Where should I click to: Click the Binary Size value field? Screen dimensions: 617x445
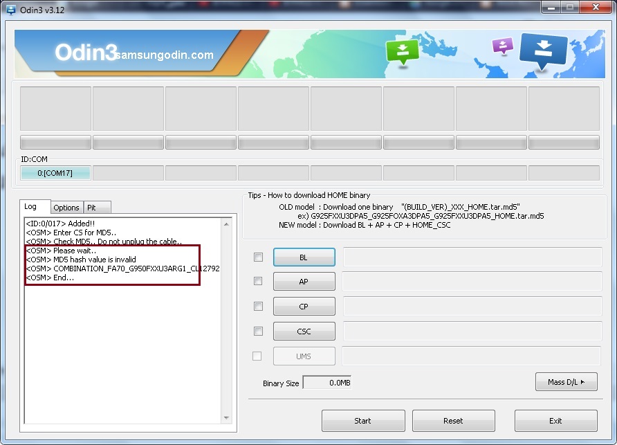[x=327, y=383]
